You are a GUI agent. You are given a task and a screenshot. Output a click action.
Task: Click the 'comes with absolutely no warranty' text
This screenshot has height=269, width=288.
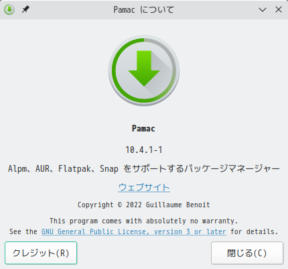169,221
